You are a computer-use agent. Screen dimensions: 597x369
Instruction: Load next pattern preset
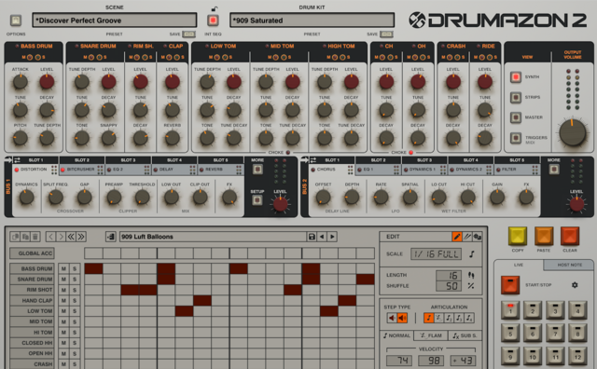[x=332, y=237]
